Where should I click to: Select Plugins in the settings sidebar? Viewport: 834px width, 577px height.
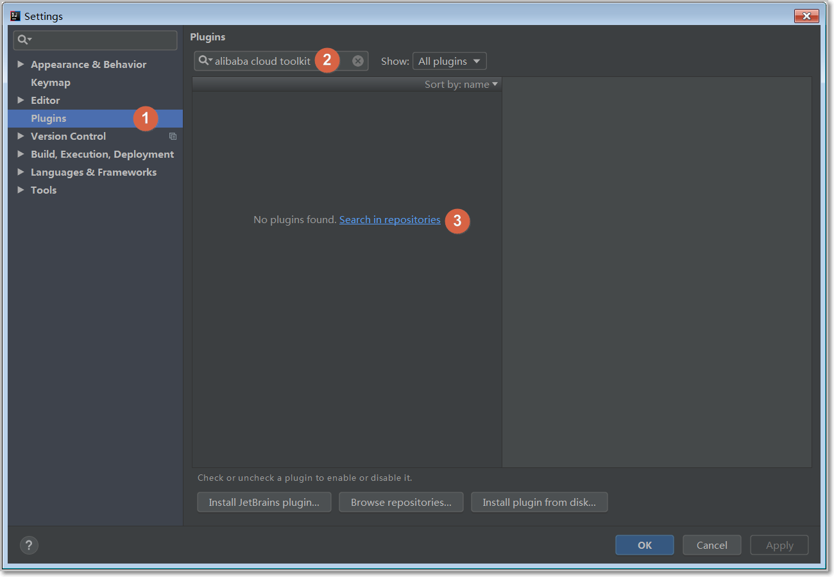pos(49,119)
